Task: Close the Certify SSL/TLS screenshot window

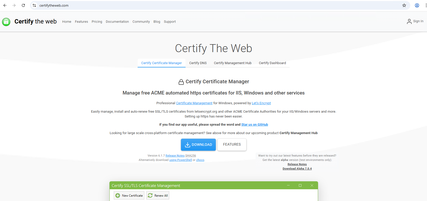Action: 312,185
